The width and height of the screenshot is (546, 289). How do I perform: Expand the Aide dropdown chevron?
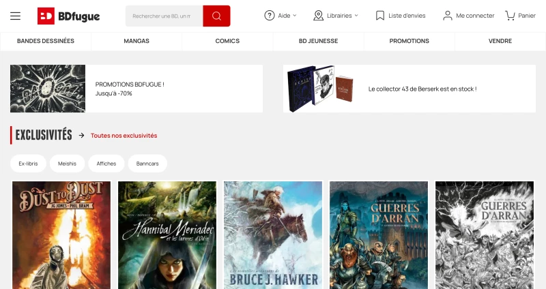point(295,16)
